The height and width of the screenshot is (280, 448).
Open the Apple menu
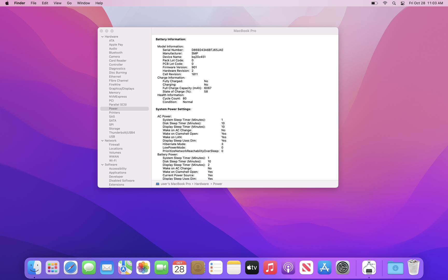tap(7, 3)
